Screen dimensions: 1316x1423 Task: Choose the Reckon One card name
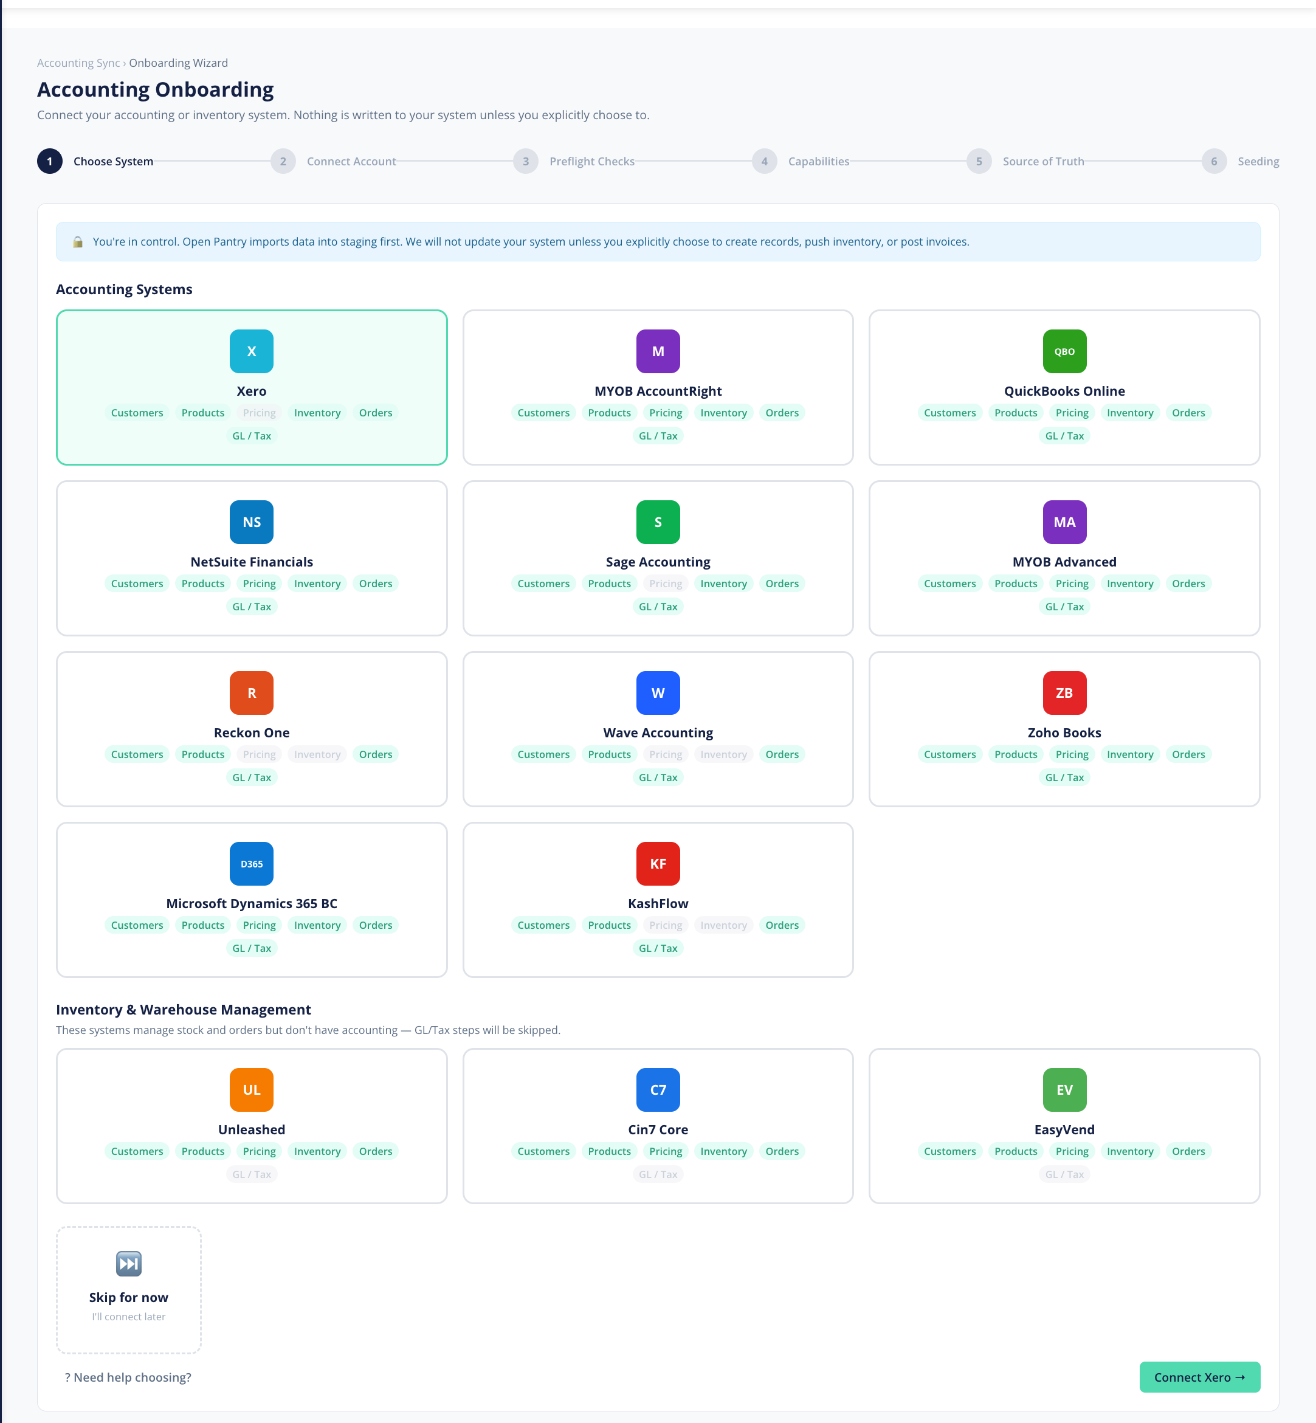(252, 733)
